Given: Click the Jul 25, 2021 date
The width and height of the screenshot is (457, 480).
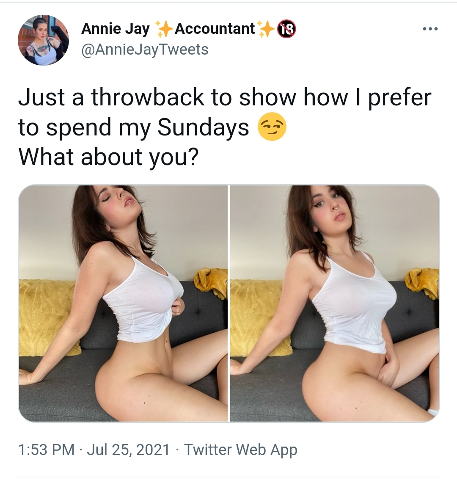Looking at the screenshot, I should click(128, 450).
